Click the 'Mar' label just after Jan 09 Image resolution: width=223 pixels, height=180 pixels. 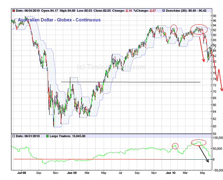pos(87,173)
